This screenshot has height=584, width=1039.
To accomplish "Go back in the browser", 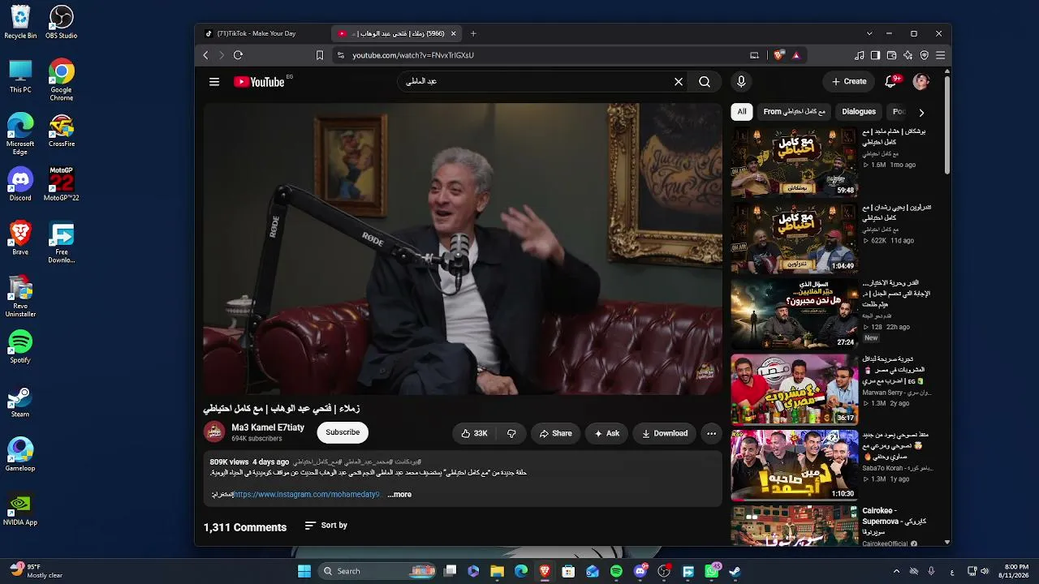I will pos(205,55).
